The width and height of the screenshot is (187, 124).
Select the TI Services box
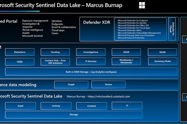[x=91, y=61]
